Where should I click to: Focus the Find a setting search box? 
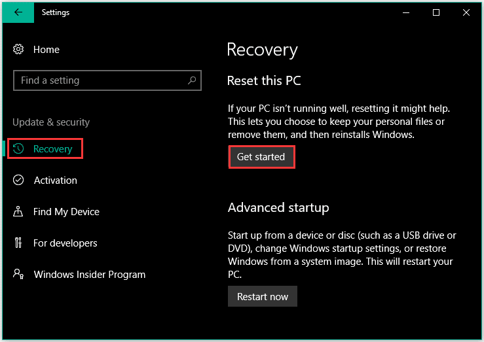[x=107, y=80]
